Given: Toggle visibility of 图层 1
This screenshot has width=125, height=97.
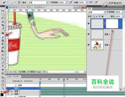Looking at the screenshot, I should point(89,45).
